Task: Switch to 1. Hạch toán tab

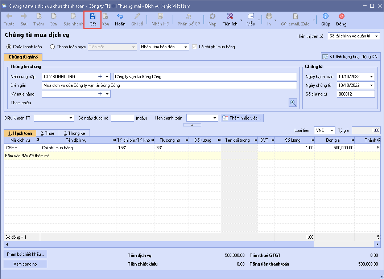Action: pos(20,133)
